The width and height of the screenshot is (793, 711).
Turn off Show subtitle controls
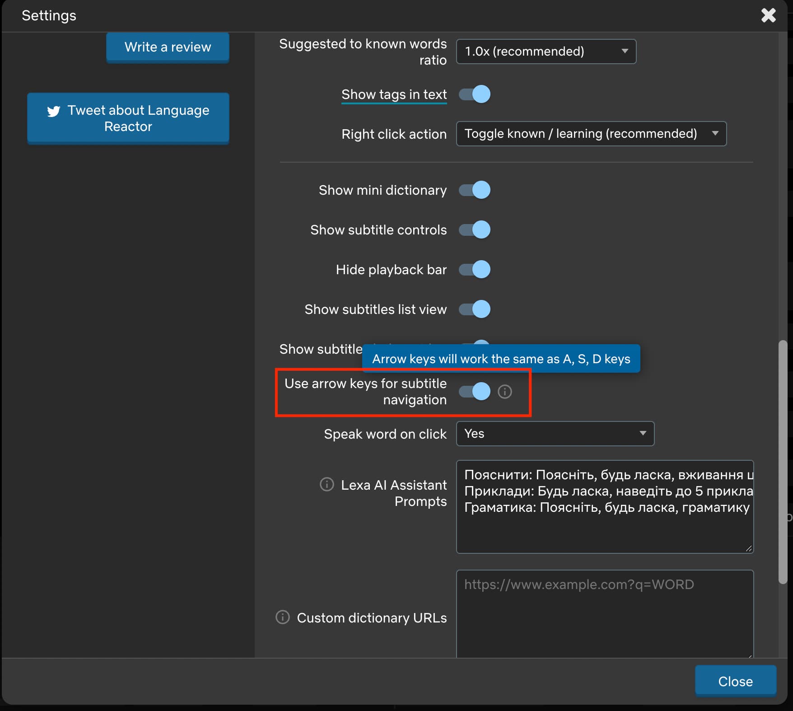[x=475, y=229]
